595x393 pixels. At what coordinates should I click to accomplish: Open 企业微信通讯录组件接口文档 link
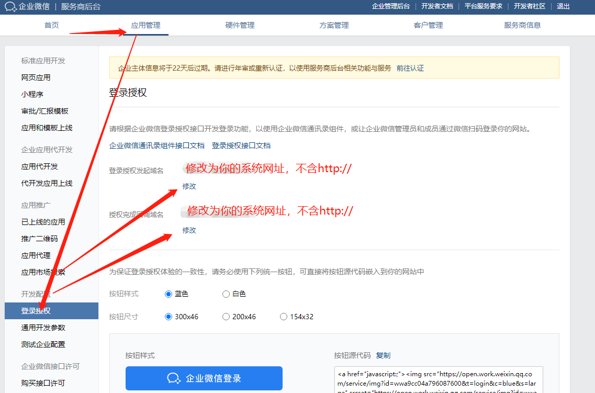tap(156, 145)
